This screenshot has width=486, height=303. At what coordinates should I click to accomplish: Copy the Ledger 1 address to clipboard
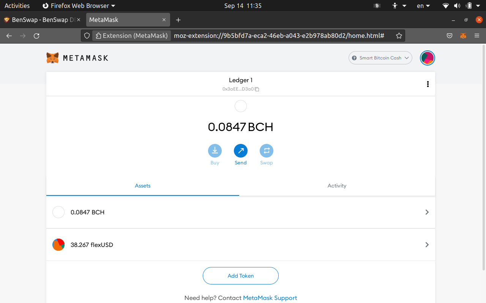(x=257, y=89)
